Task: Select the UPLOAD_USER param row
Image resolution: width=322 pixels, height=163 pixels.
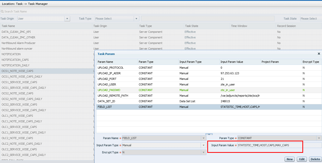Action: tap(209, 84)
